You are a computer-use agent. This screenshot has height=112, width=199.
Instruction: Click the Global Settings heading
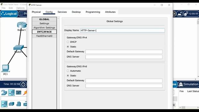tap(114, 21)
